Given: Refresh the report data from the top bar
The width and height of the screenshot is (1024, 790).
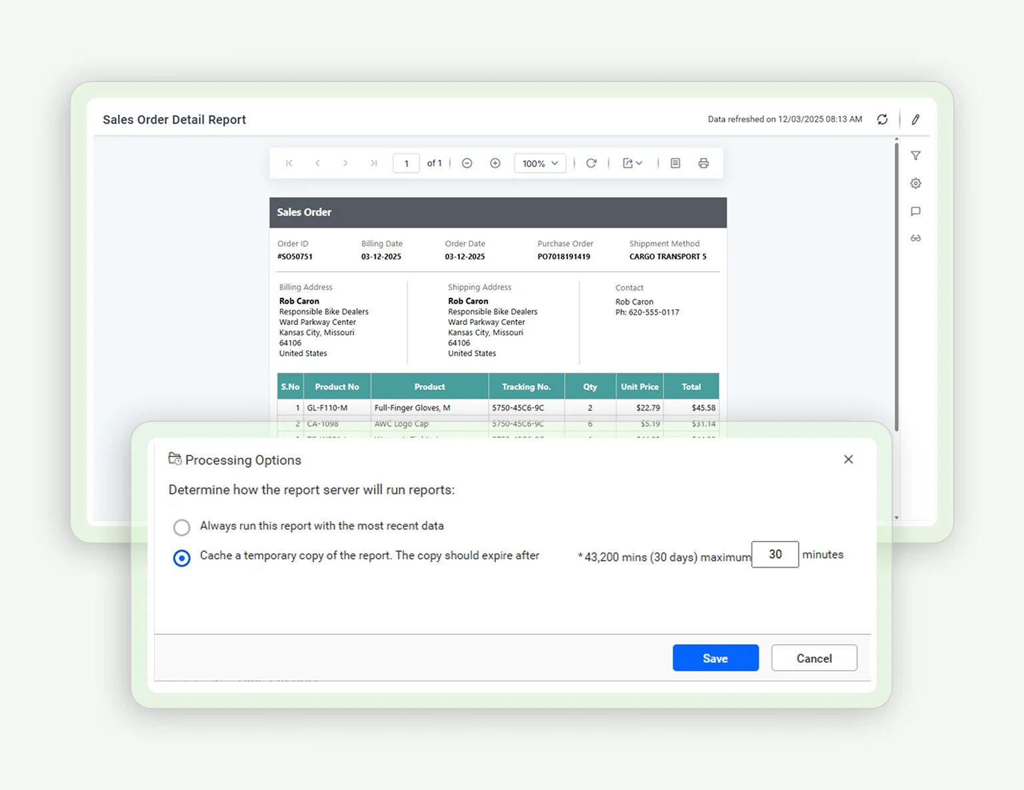Looking at the screenshot, I should click(883, 119).
